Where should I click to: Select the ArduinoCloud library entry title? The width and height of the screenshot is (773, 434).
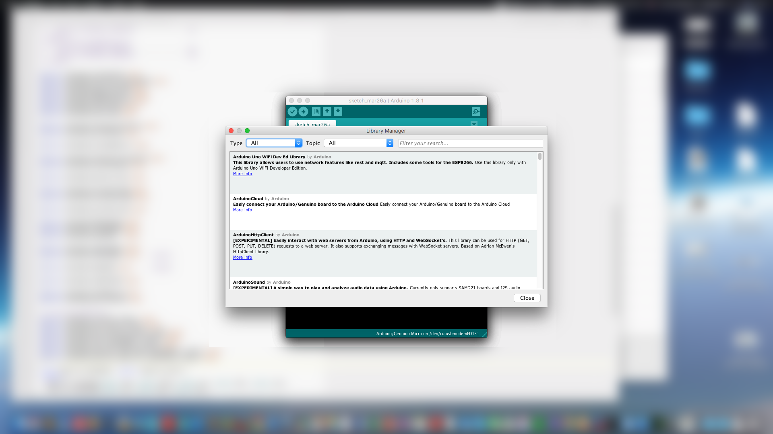pyautogui.click(x=248, y=199)
